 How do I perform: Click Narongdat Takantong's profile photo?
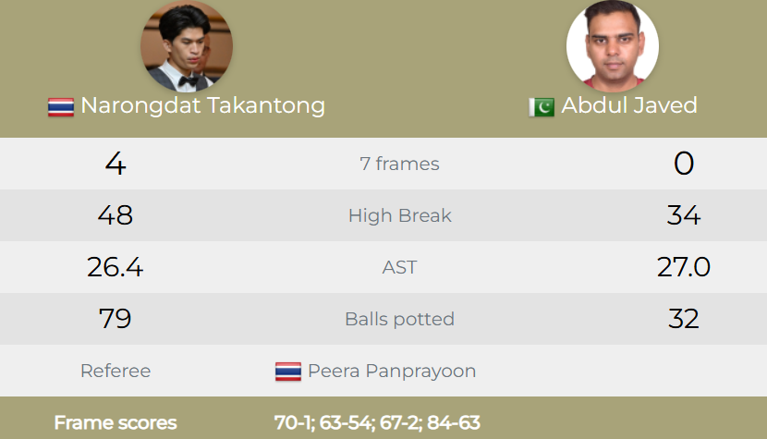click(x=187, y=46)
